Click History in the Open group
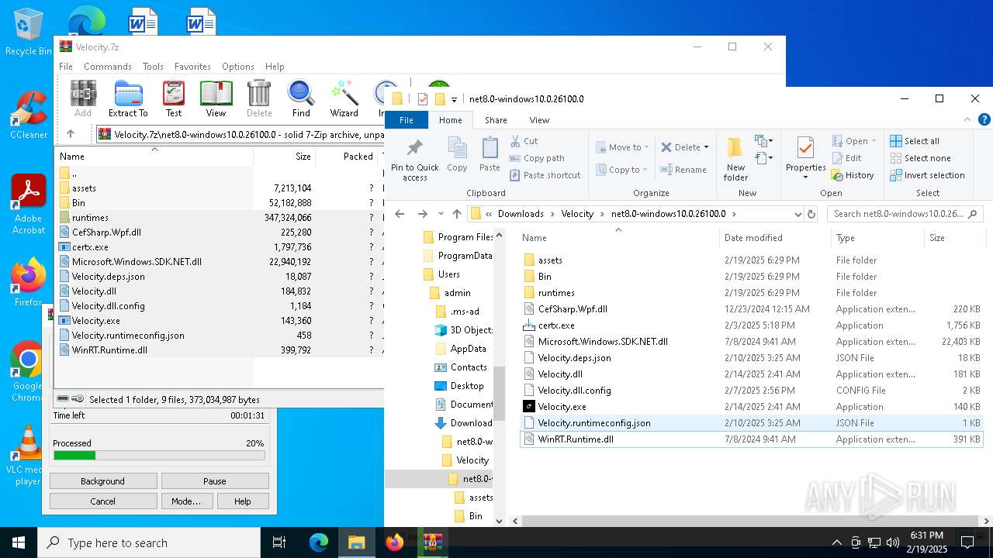The height and width of the screenshot is (558, 993). (x=853, y=175)
